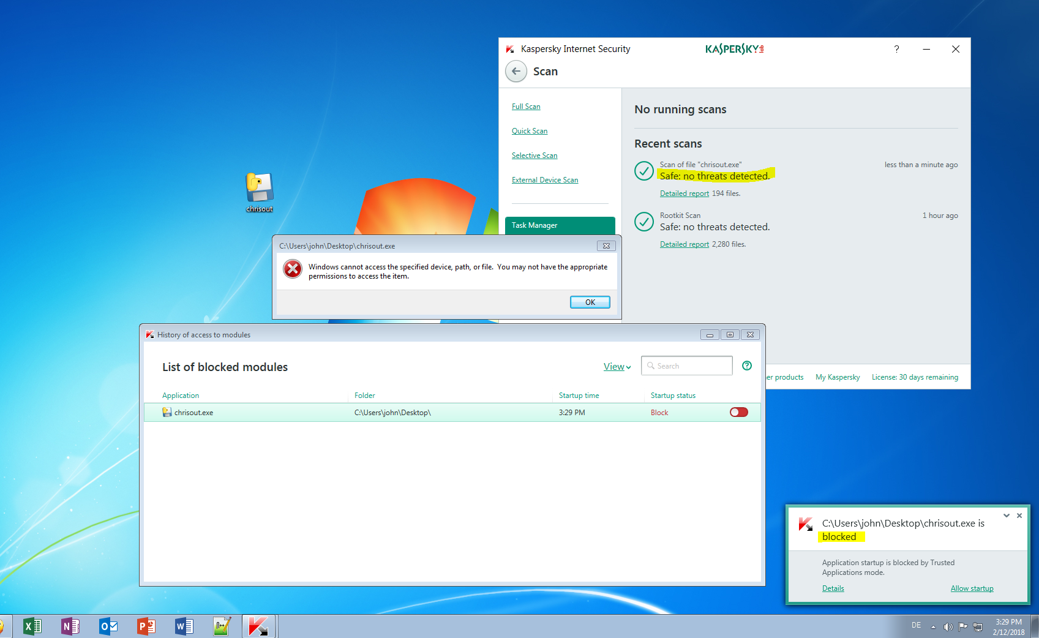Sort by Application column header
The height and width of the screenshot is (638, 1039).
point(181,396)
